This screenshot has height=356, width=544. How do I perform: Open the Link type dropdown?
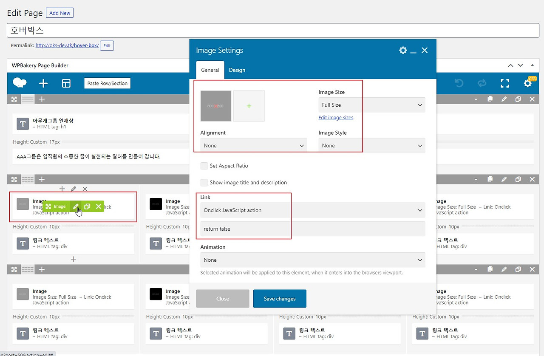click(x=313, y=210)
